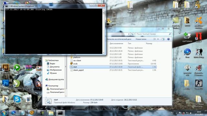Open the Windows Start menu

point(4,113)
